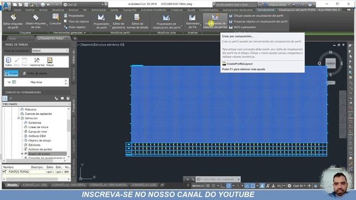Click Orden de dibujo button
The height and width of the screenshot is (200, 356).
[35, 73]
